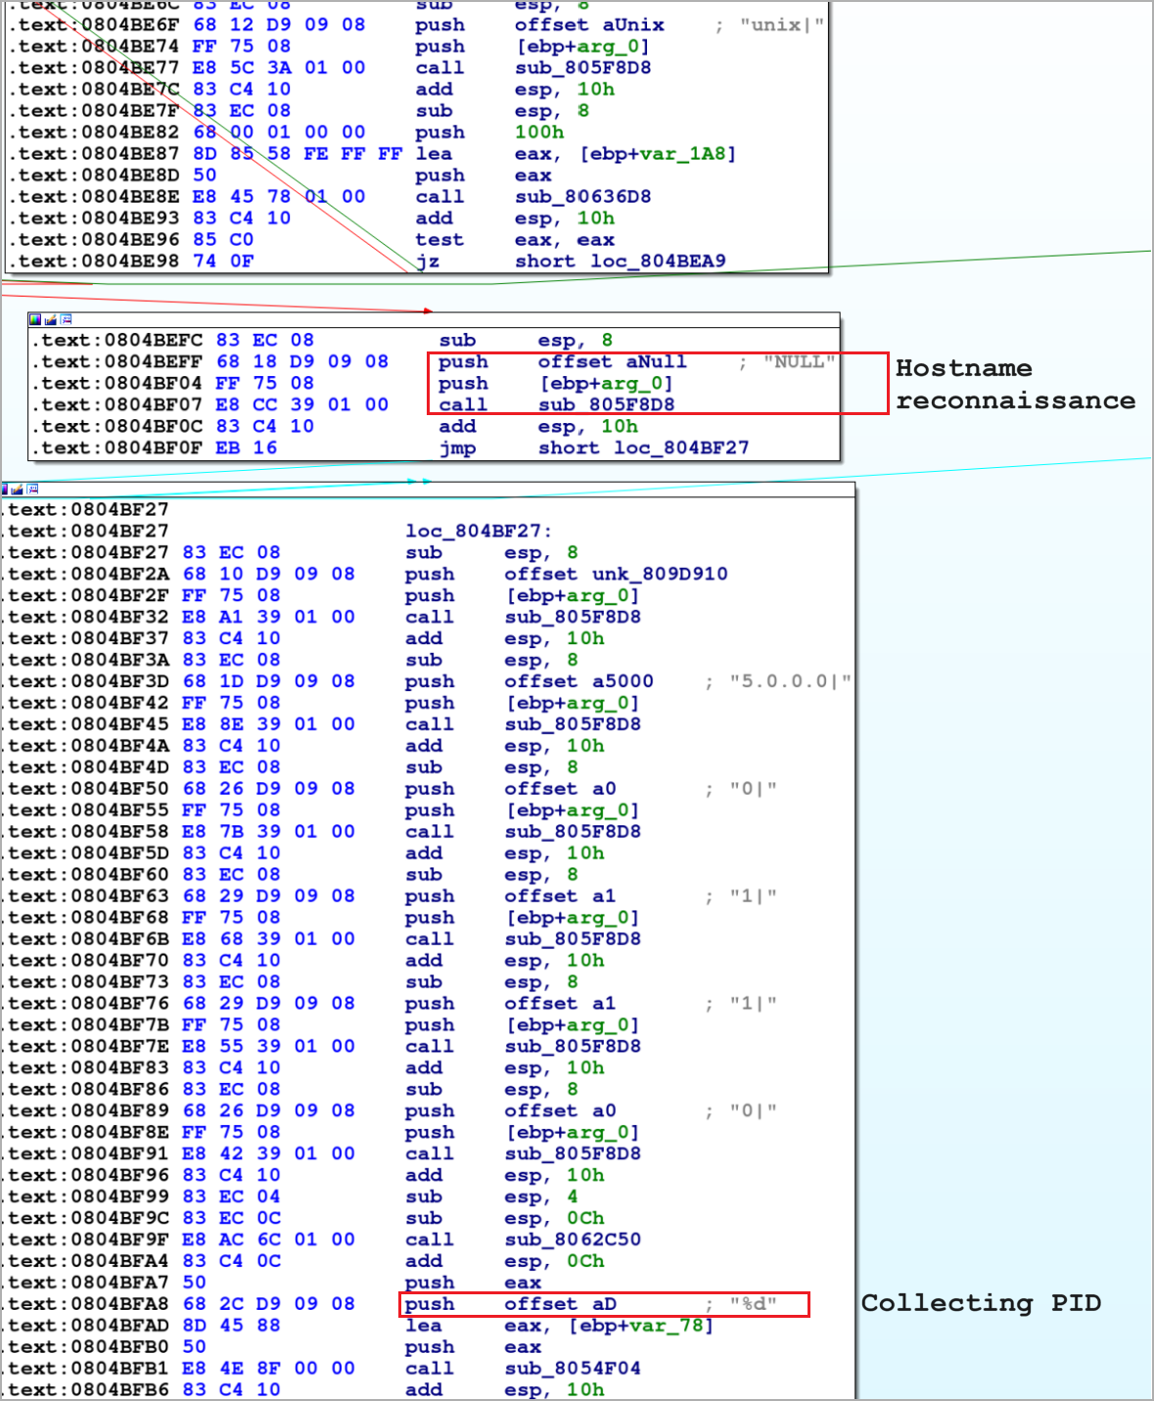Click the offset aUnix operand
Viewport: 1154px width, 1401px height.
coord(632,24)
